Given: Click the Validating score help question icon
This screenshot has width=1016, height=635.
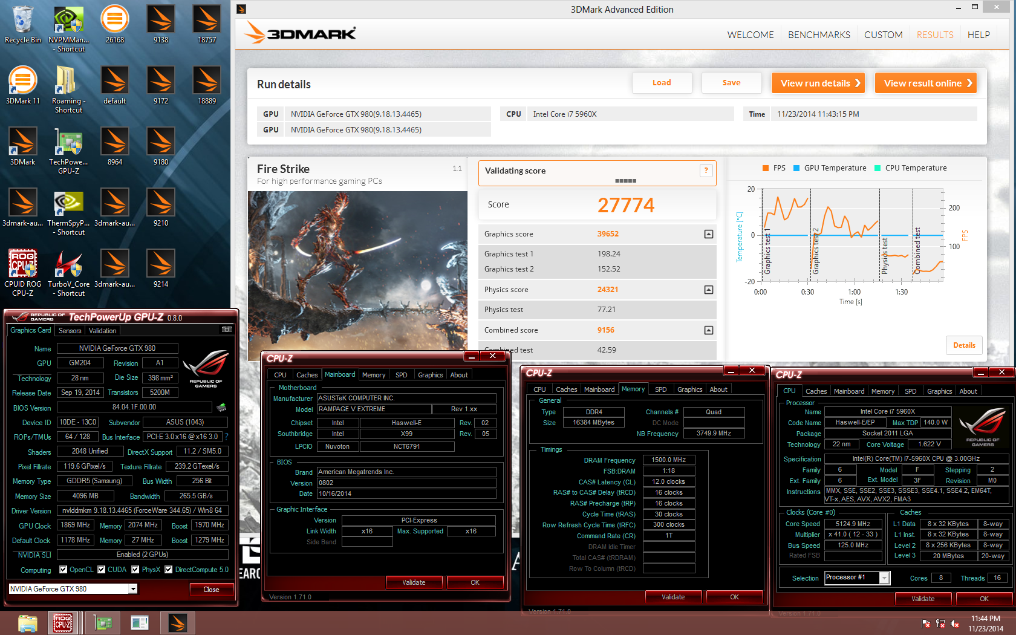Looking at the screenshot, I should tap(706, 171).
